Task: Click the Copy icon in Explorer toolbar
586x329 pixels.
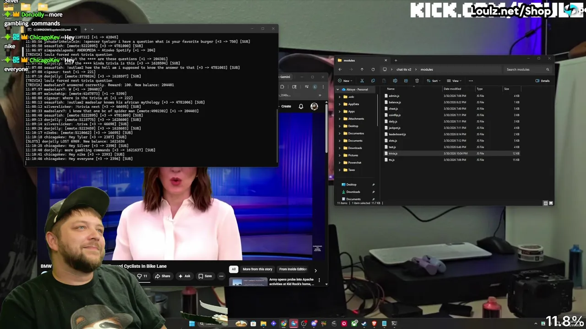Action: (373, 81)
